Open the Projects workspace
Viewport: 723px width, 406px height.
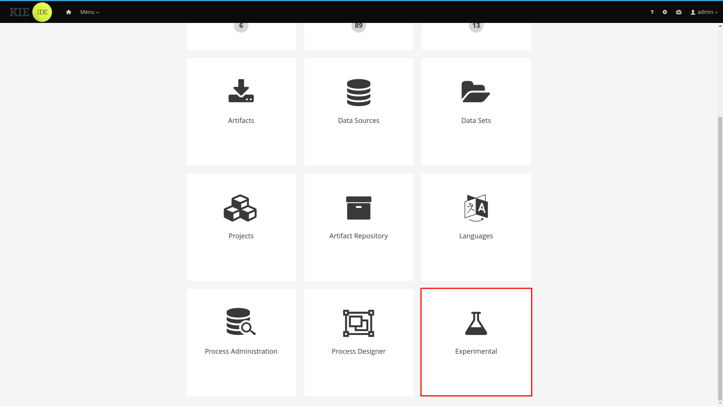241,227
